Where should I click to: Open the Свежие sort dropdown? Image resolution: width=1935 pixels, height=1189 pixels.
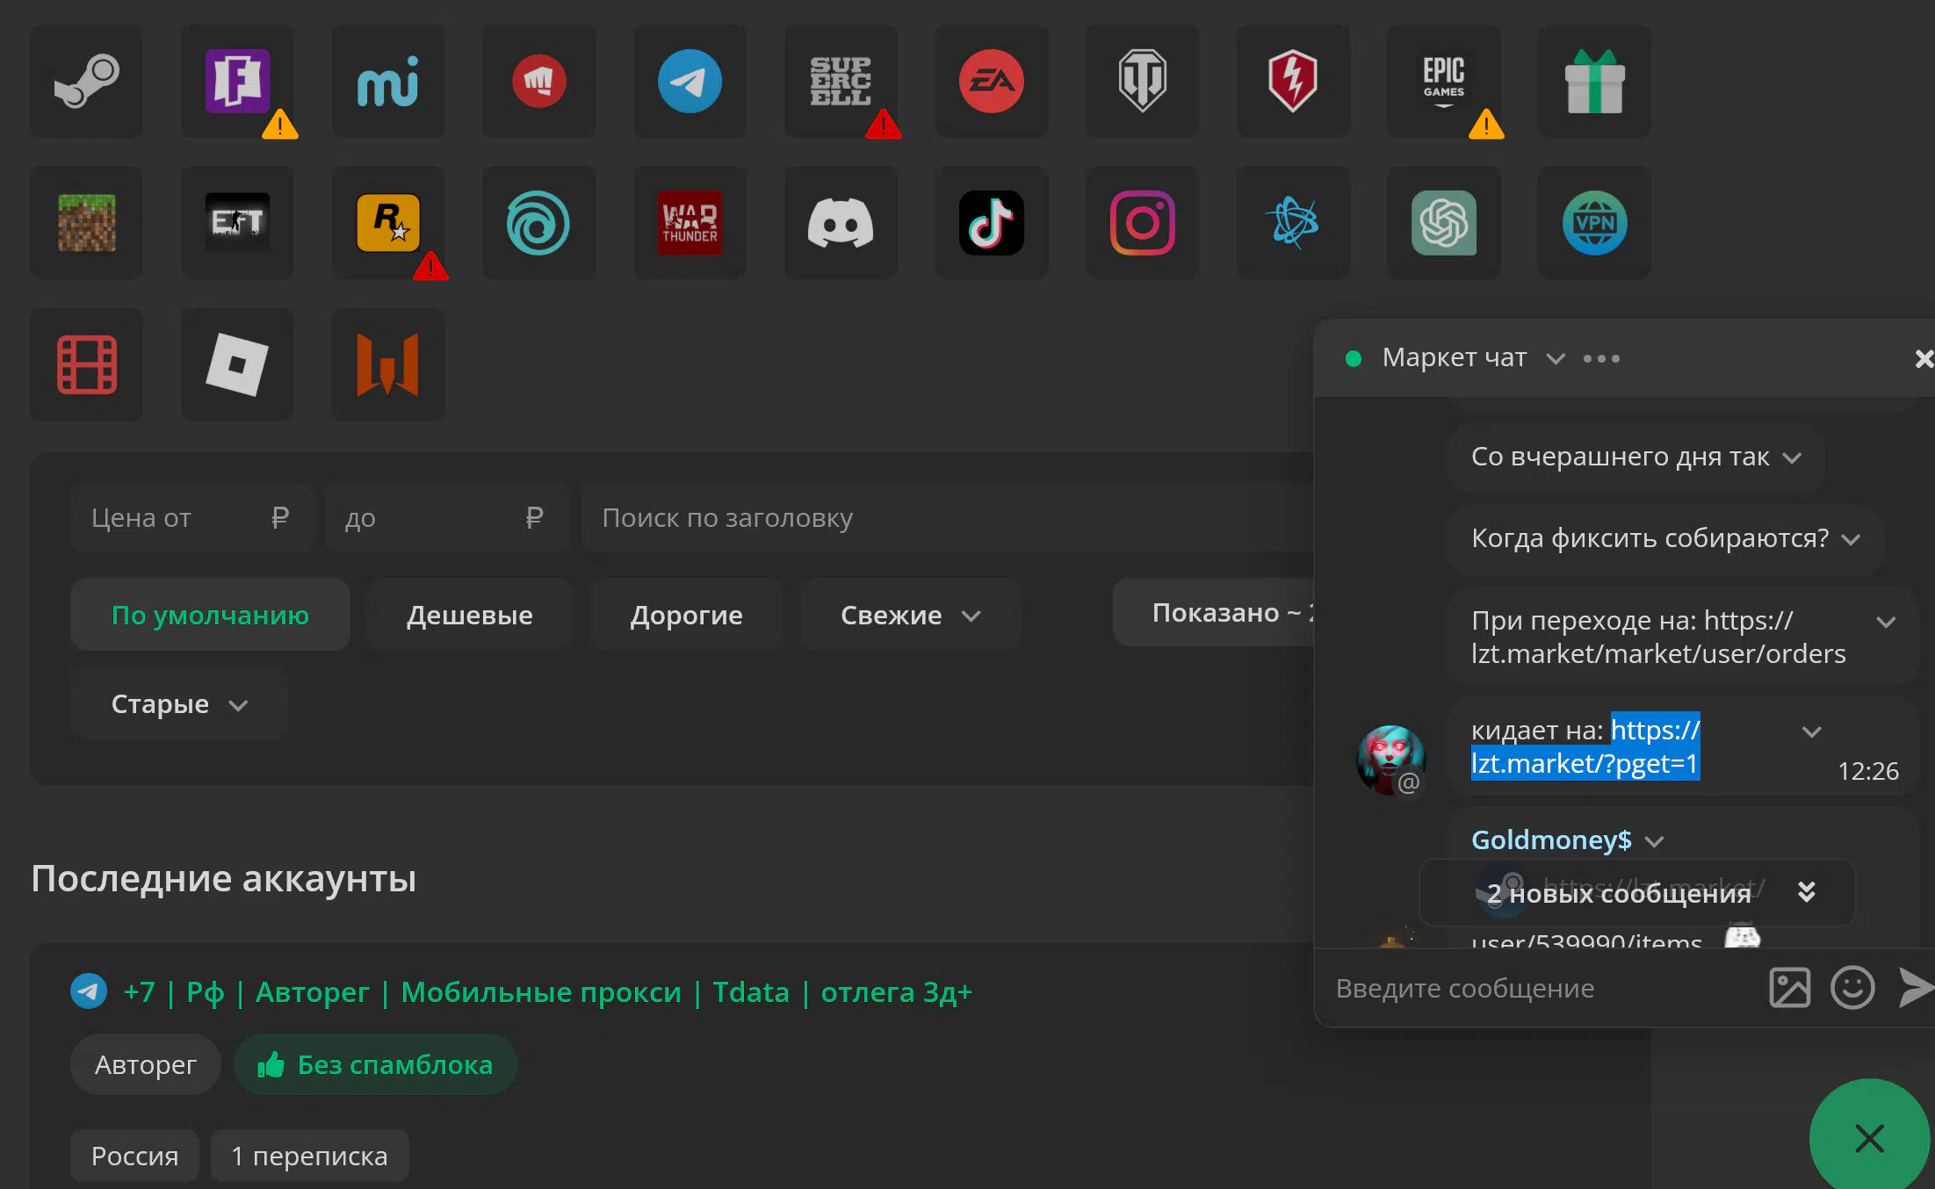coord(910,615)
